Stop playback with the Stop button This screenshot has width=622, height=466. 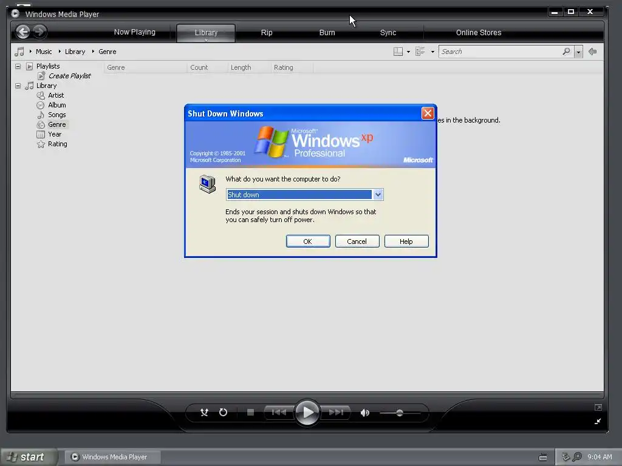[x=250, y=413]
